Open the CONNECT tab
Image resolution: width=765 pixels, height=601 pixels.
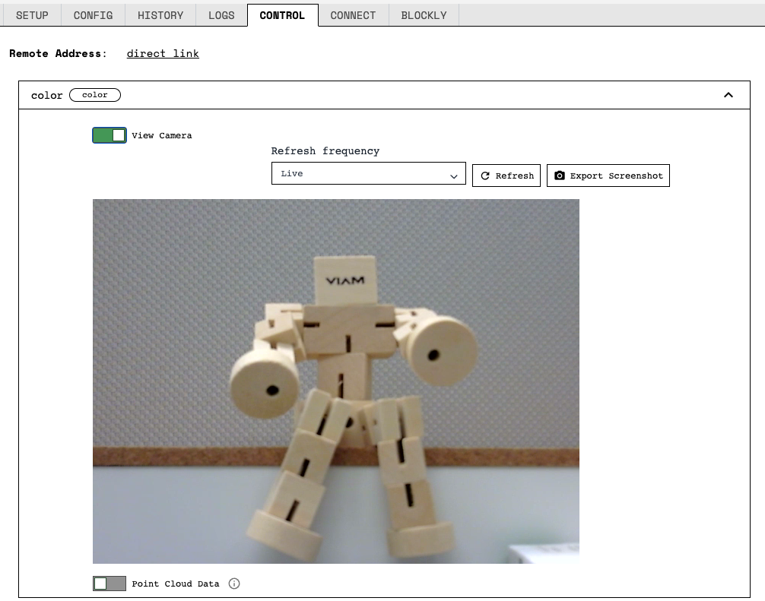tap(353, 15)
